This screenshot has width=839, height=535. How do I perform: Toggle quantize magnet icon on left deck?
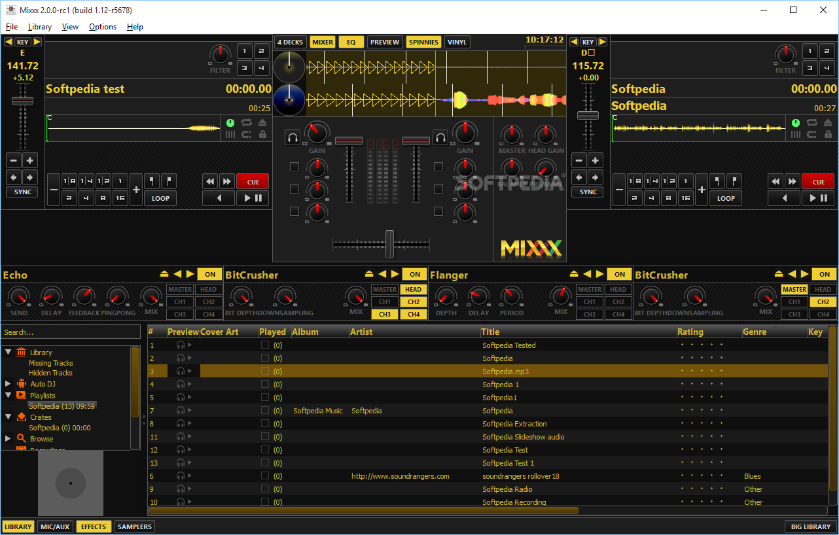tap(246, 134)
